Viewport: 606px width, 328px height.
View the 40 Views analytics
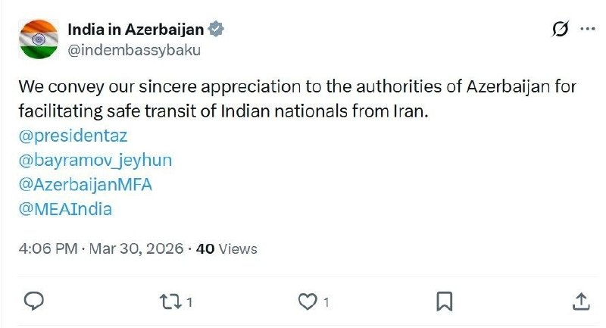pos(226,248)
